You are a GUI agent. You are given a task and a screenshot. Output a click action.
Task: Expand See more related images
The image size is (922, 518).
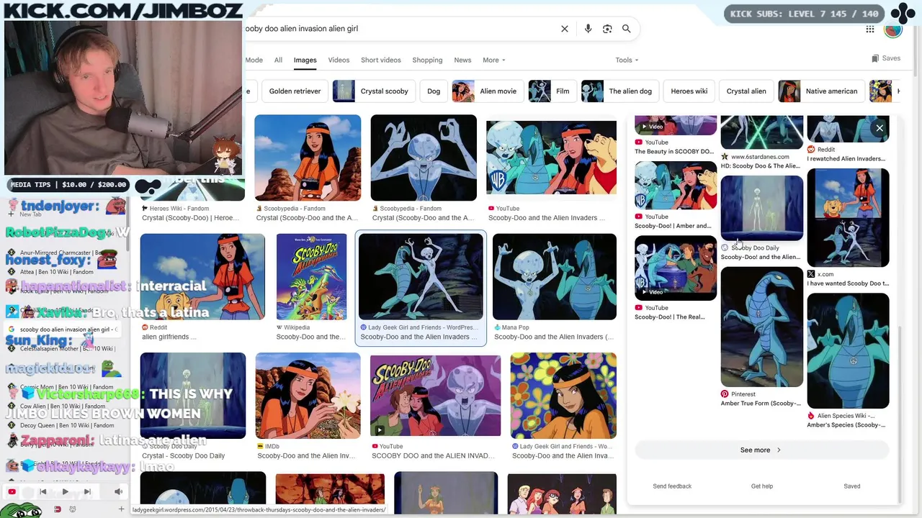[761, 450]
